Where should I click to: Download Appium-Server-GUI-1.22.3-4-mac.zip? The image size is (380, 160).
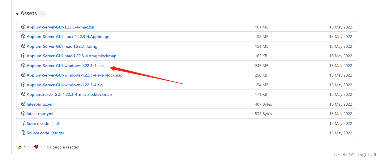tap(60, 27)
